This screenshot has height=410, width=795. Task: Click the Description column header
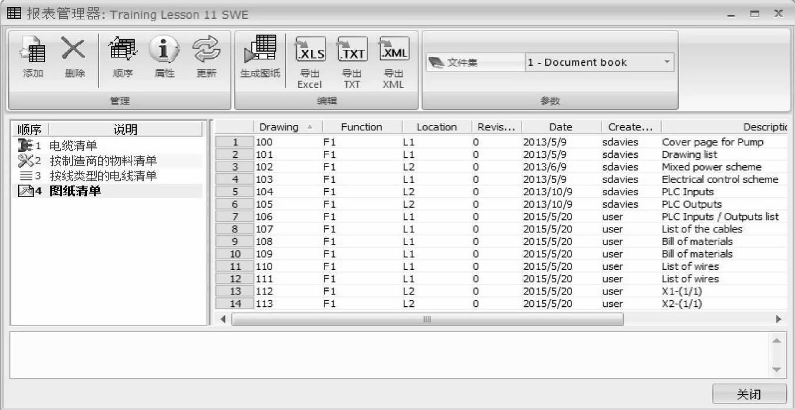tap(724, 127)
